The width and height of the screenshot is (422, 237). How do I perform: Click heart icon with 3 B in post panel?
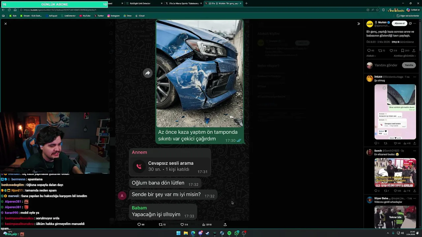[x=391, y=51]
